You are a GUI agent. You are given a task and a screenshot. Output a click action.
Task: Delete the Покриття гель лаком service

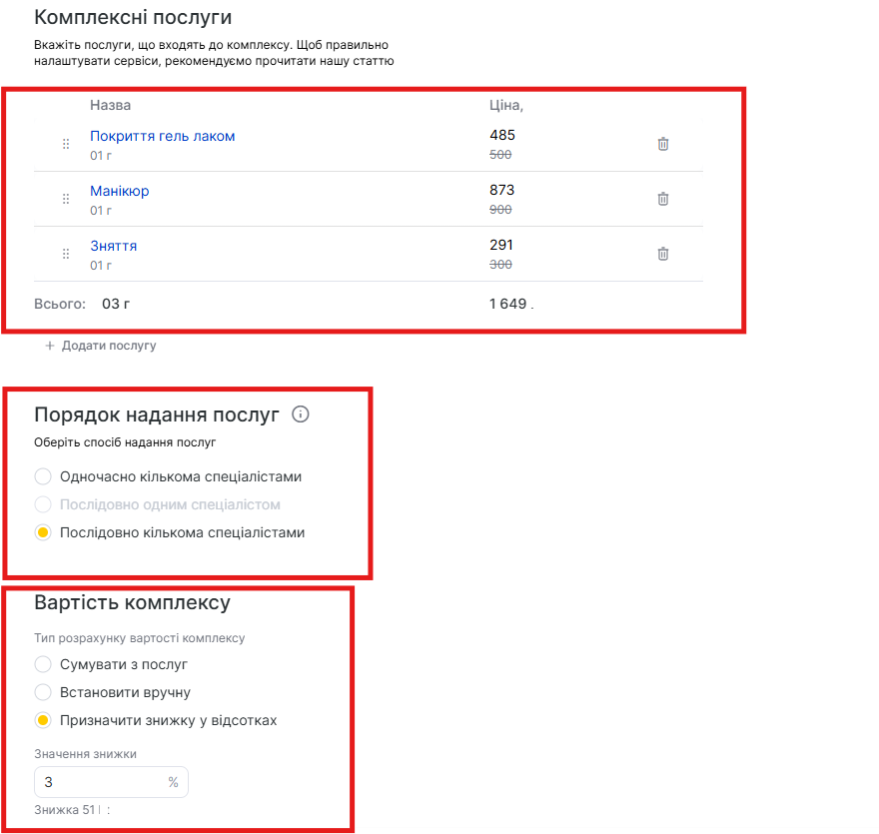tap(662, 144)
